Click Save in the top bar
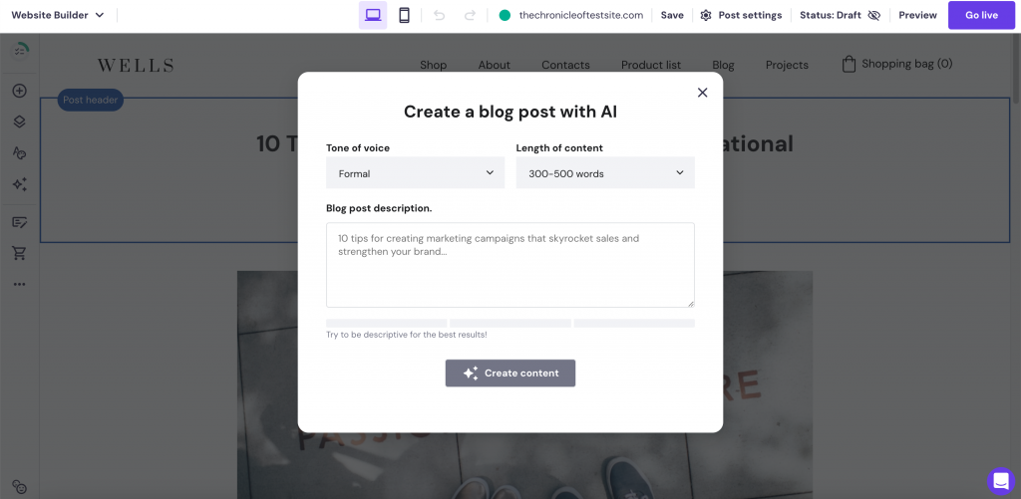Viewport: 1021px width, 499px height. click(672, 15)
